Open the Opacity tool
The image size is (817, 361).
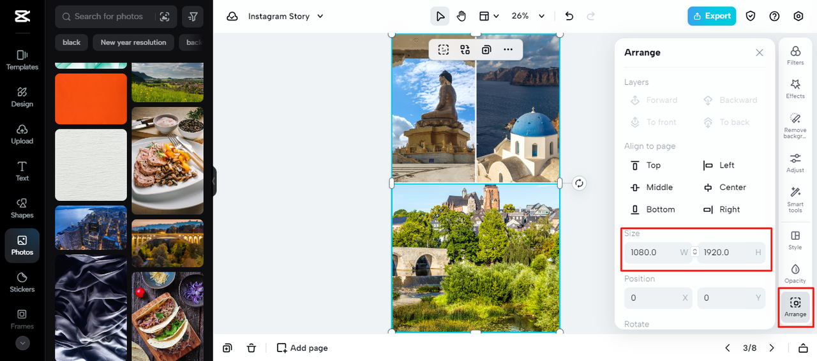coord(795,273)
